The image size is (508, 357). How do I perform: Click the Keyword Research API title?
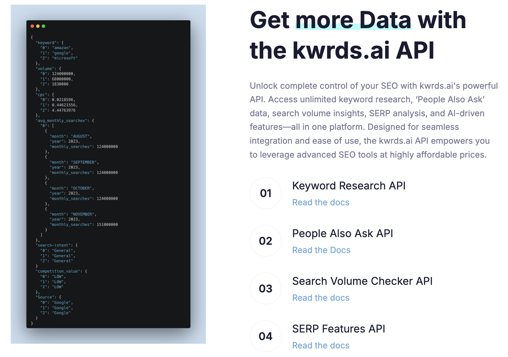(349, 186)
